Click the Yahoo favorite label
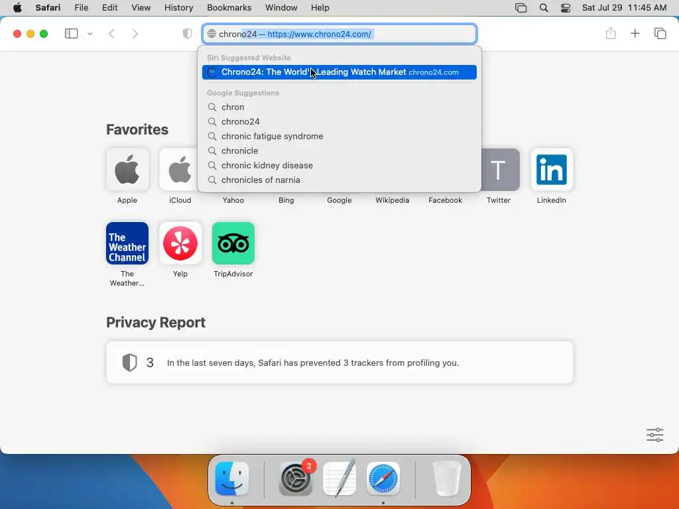This screenshot has height=509, width=679. click(x=233, y=200)
